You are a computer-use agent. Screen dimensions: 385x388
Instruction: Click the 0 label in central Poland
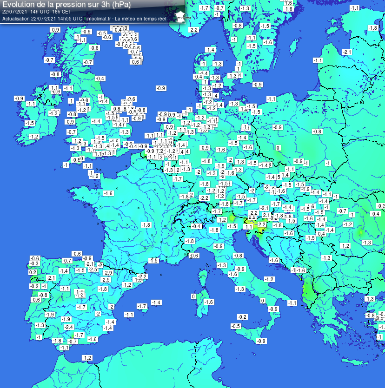278,148
